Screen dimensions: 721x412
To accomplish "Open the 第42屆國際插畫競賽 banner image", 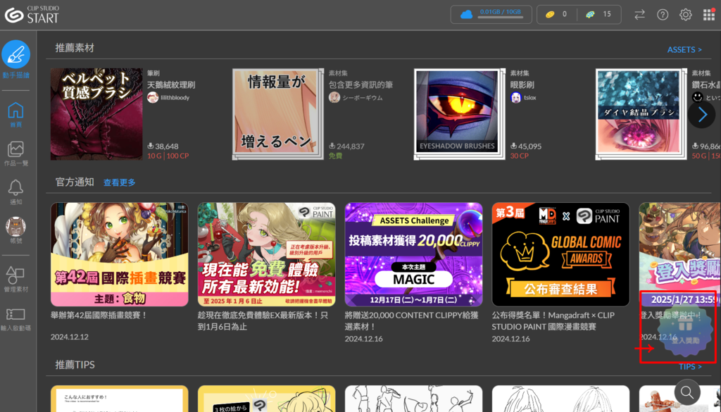I will pyautogui.click(x=120, y=255).
